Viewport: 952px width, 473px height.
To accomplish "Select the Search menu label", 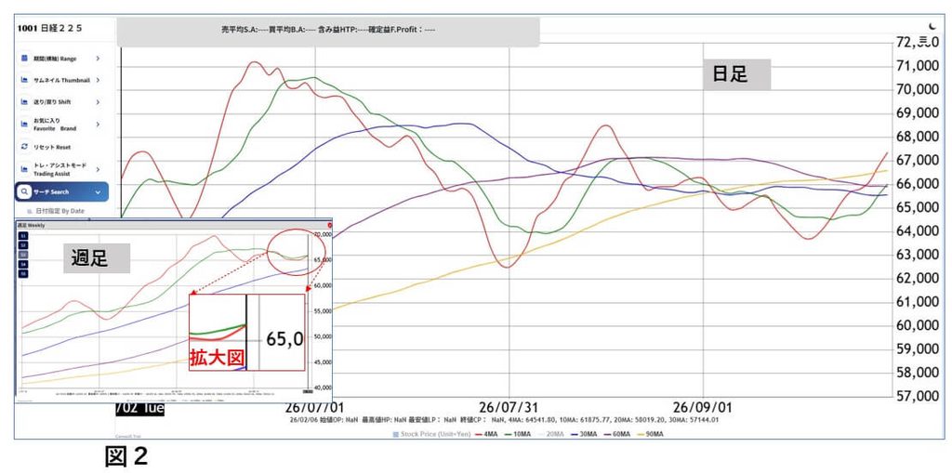I will point(51,191).
